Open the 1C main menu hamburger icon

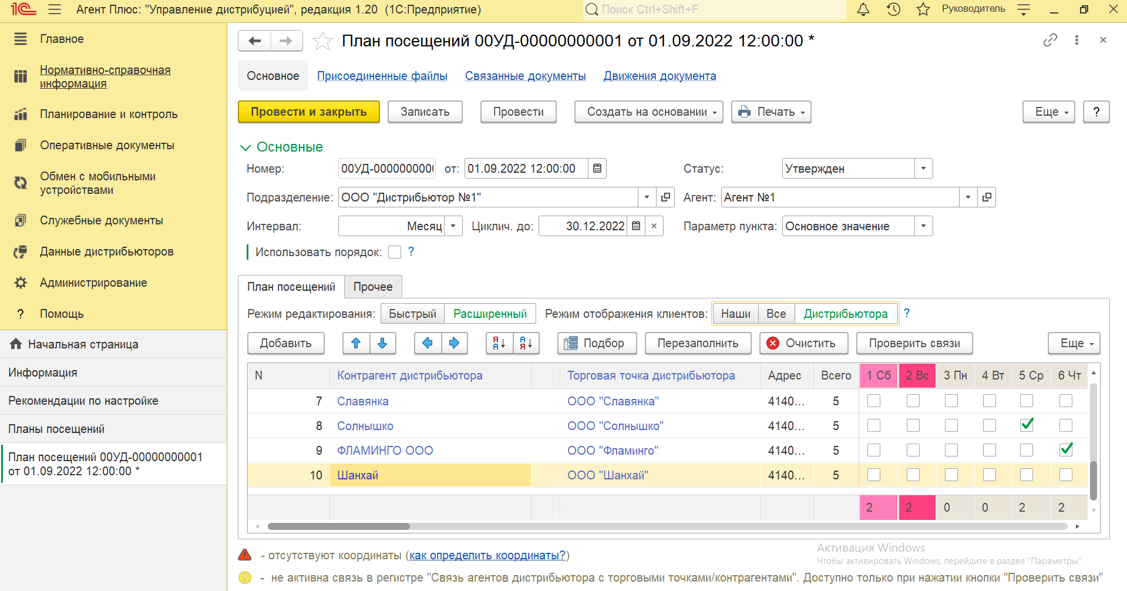(55, 9)
